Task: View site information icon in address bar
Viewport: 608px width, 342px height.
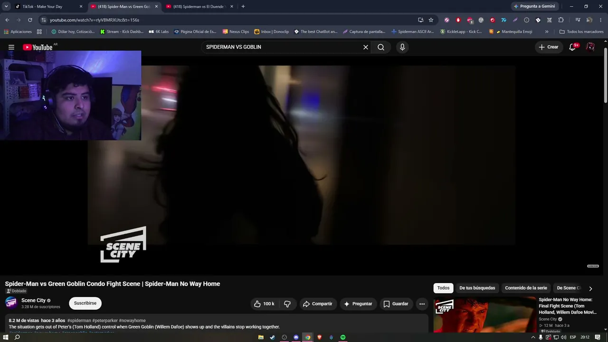Action: (43, 20)
